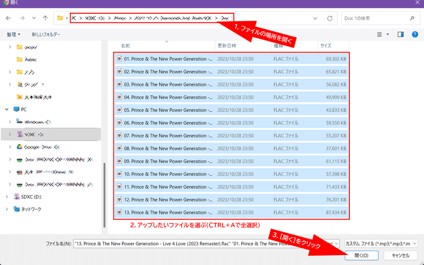Screen dimensions: 424x265
Task: Select ネットワーク in navigation tree
Action: tap(31, 209)
